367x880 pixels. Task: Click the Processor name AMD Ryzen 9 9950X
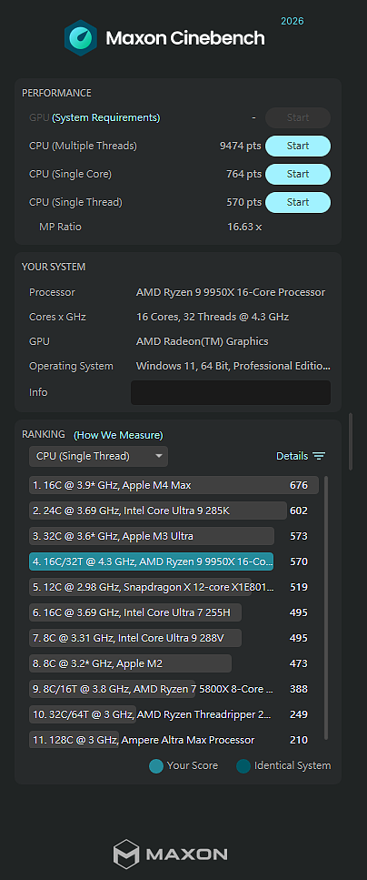point(231,292)
